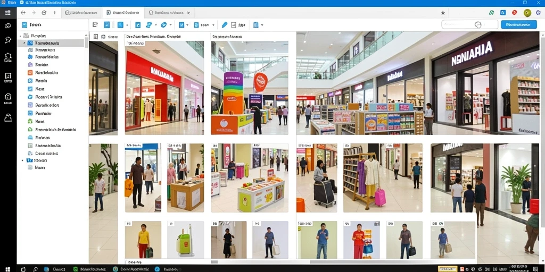Image resolution: width=545 pixels, height=272 pixels.
Task: Go forward with the right arrow button
Action: click(34, 13)
